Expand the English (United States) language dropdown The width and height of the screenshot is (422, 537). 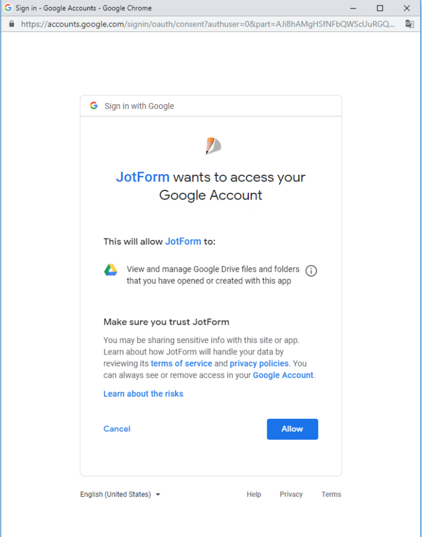[x=121, y=494]
